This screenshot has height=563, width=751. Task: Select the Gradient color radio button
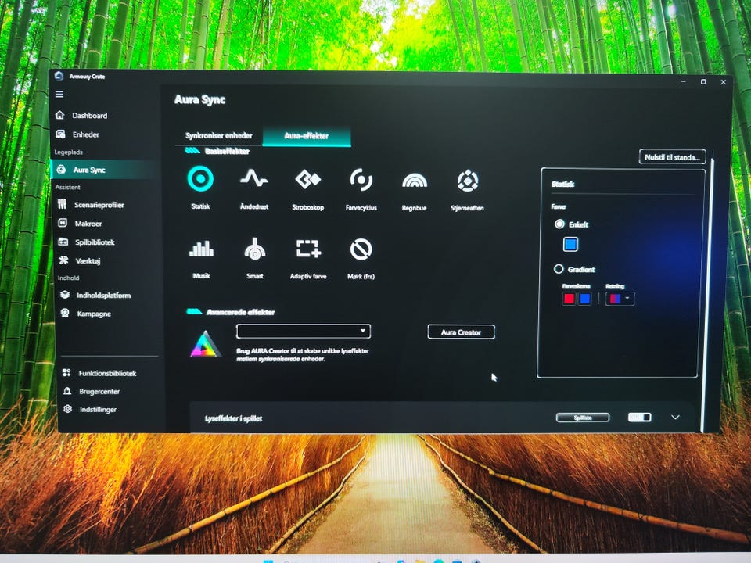click(559, 269)
